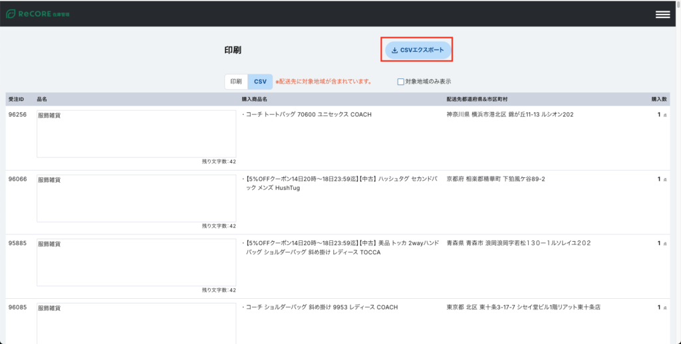Open the hamburger menu
681x344 pixels.
pyautogui.click(x=662, y=15)
